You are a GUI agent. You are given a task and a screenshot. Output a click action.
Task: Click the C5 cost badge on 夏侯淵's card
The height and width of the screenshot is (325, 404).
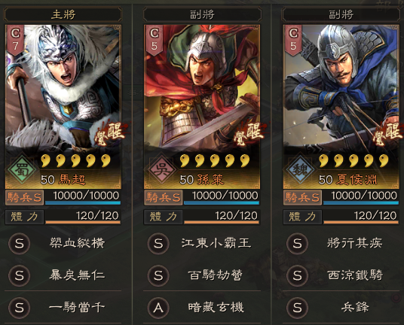(293, 40)
